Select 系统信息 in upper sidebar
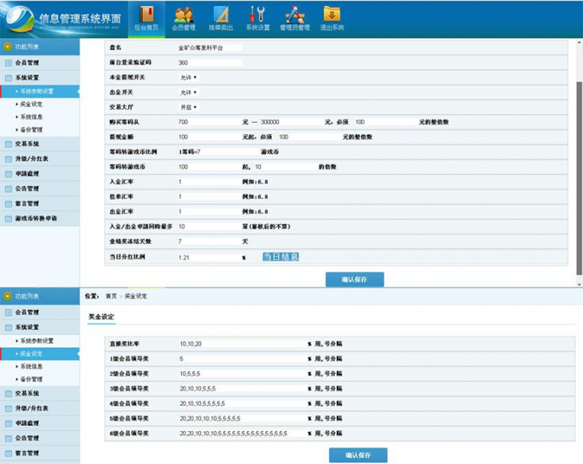Screen dimensions: 583x464 pos(32,117)
